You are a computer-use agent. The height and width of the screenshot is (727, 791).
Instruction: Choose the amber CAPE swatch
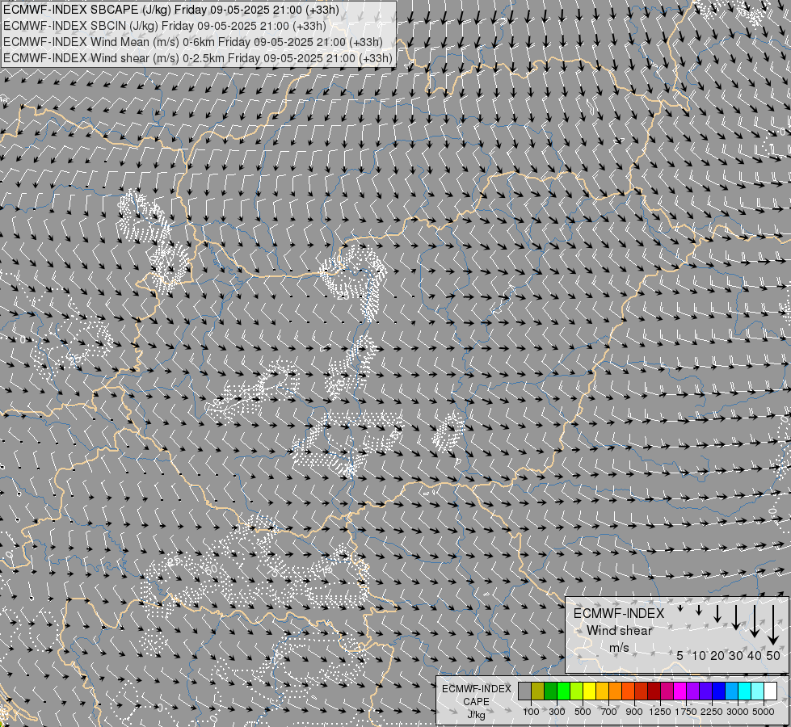pos(602,691)
